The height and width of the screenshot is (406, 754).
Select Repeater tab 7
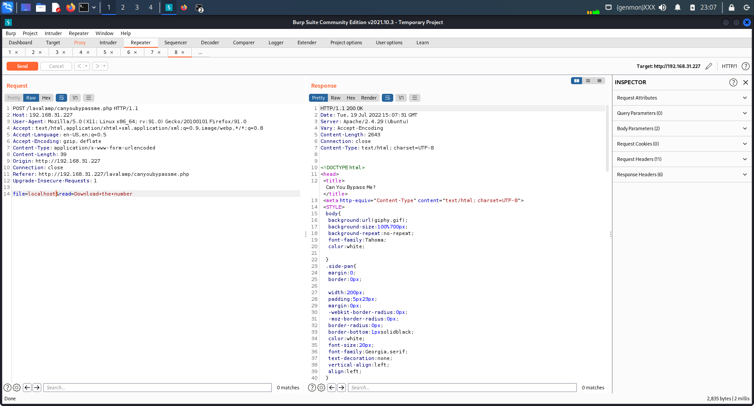152,52
